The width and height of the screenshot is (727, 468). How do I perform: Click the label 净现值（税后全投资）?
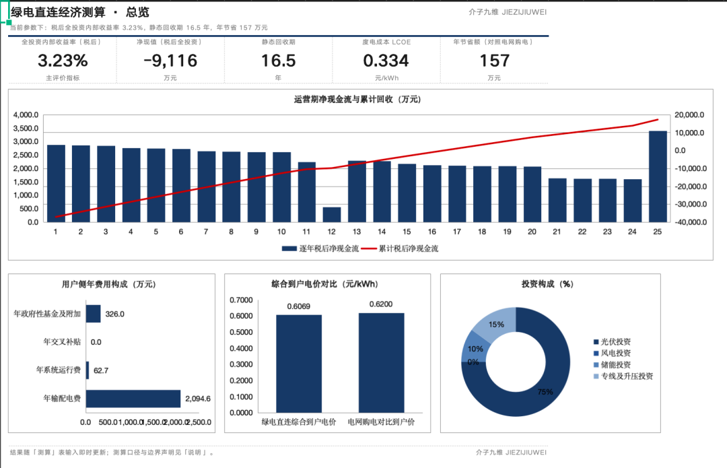170,42
